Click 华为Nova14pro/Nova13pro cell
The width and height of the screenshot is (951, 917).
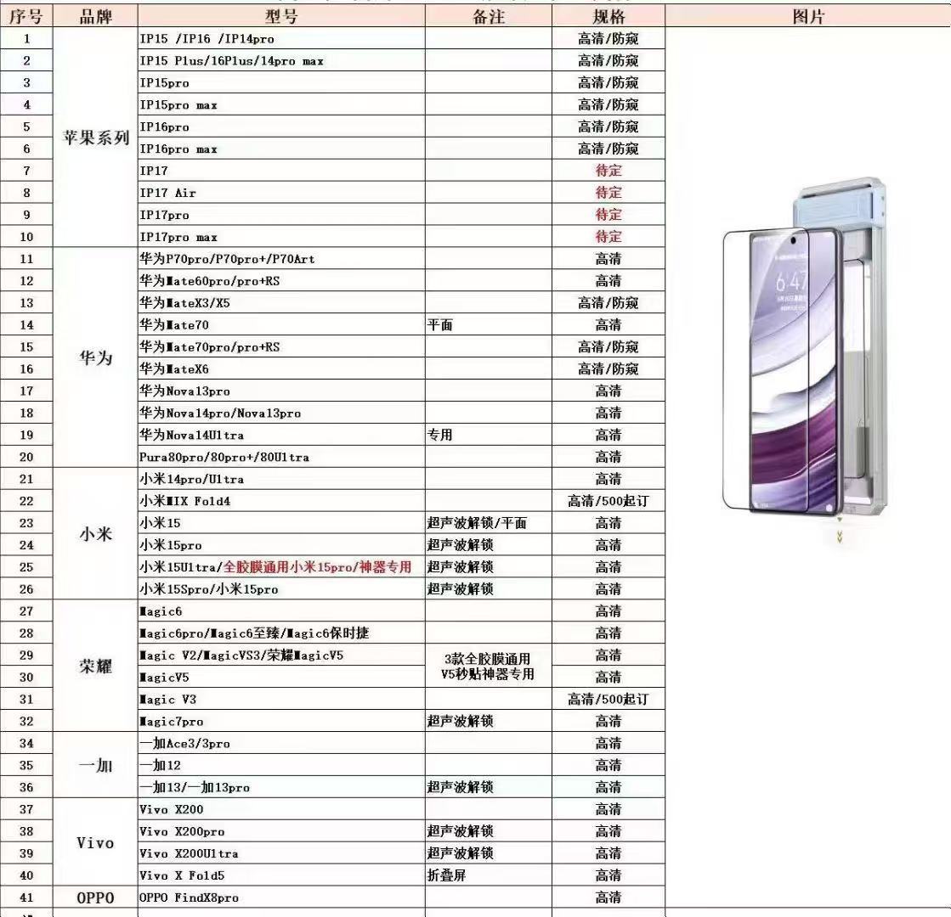pyautogui.click(x=281, y=413)
